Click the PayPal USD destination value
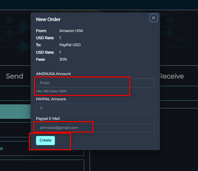198x171 pixels. (70, 45)
